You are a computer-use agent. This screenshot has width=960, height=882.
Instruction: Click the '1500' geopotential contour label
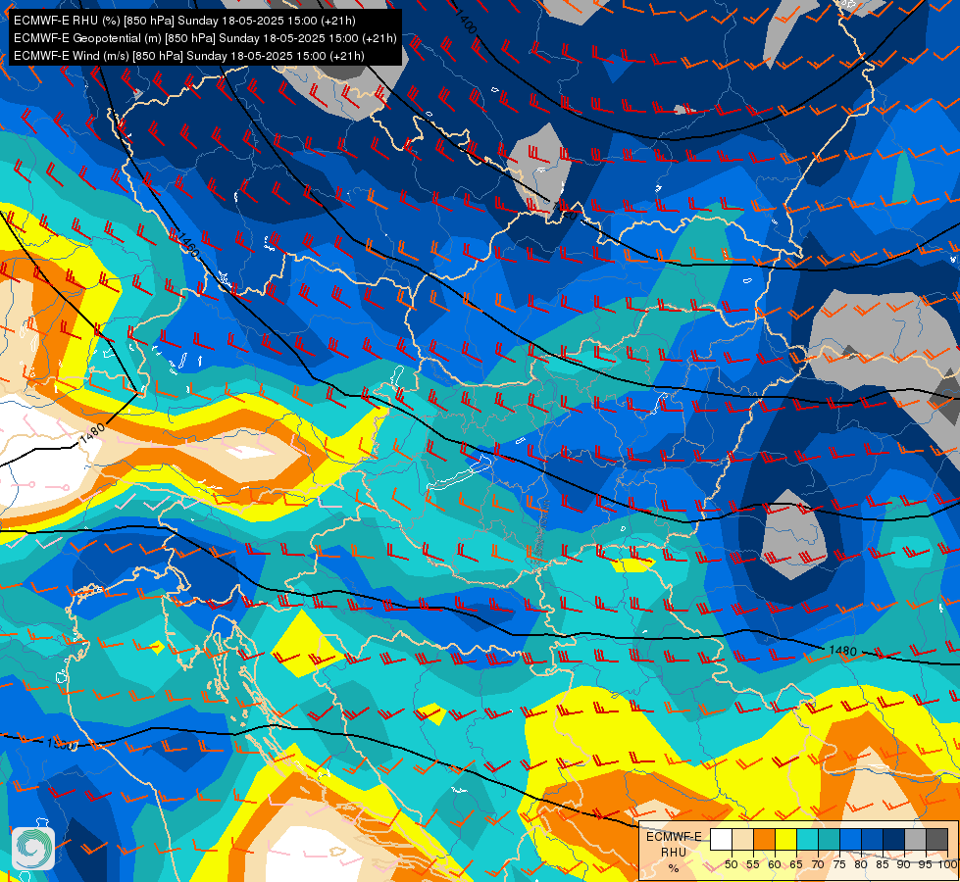tap(61, 745)
